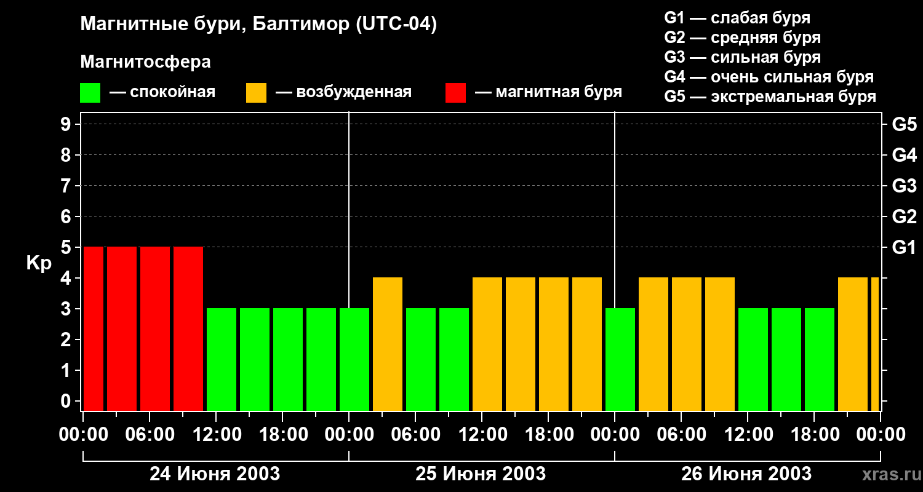
Task: Click the 06:00 time label under 24 June
Action: [150, 435]
